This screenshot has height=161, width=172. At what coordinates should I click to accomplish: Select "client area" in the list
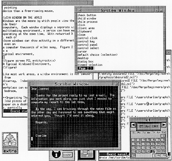tap(86, 28)
